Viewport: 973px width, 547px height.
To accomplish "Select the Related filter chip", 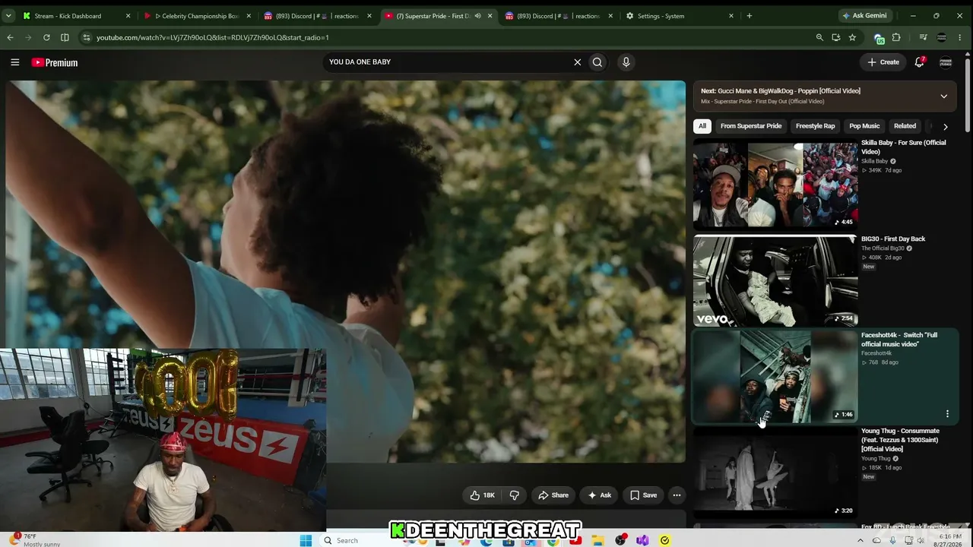I will coord(905,126).
